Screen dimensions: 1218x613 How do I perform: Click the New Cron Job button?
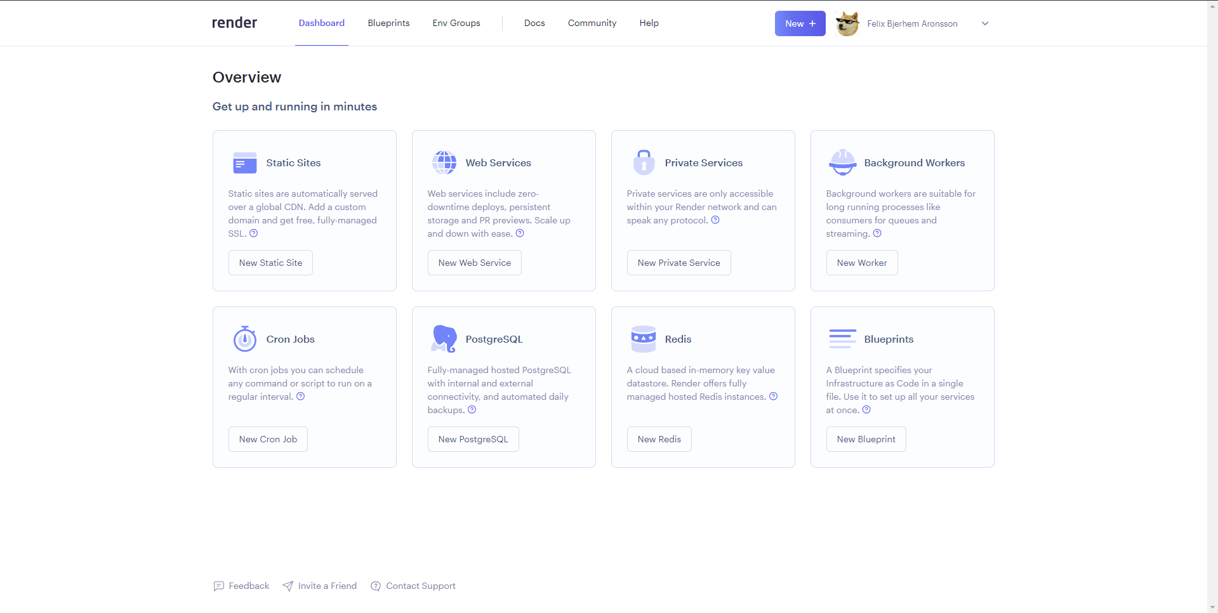pyautogui.click(x=268, y=439)
